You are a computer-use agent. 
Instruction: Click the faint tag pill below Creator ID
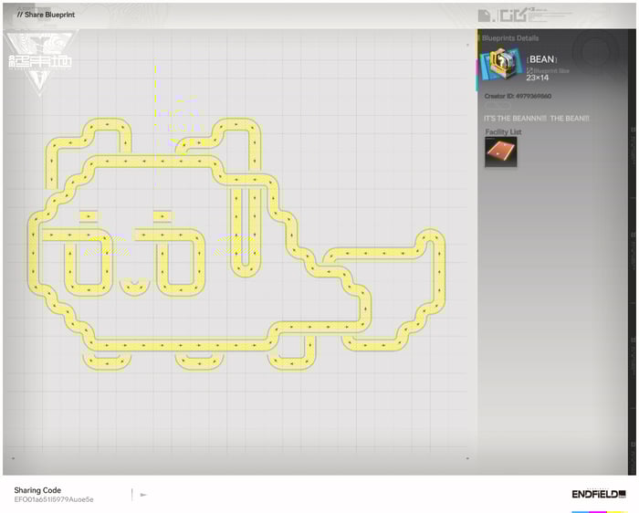pos(498,107)
